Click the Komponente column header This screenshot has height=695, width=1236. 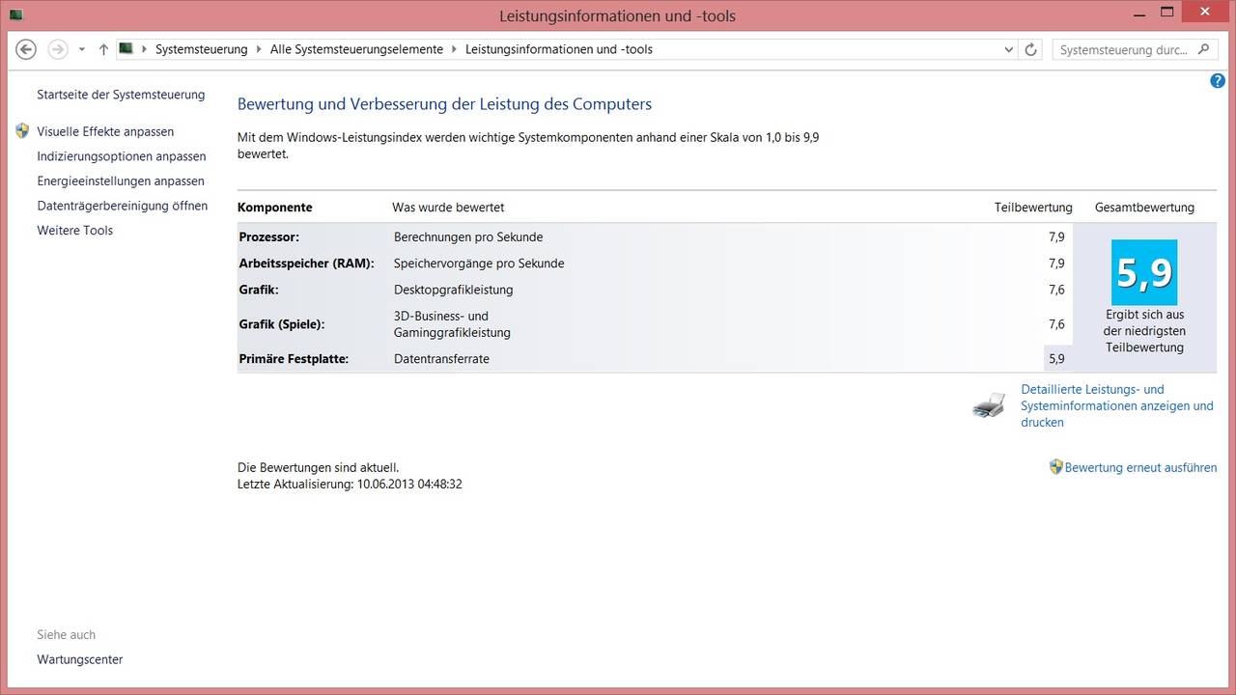(275, 208)
